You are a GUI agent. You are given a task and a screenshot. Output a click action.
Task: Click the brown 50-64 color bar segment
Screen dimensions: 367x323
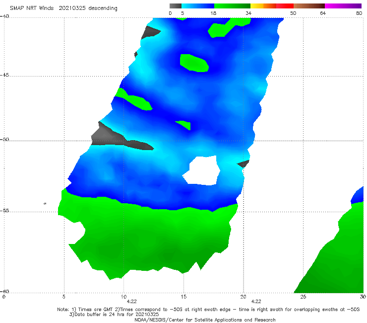tap(309, 6)
